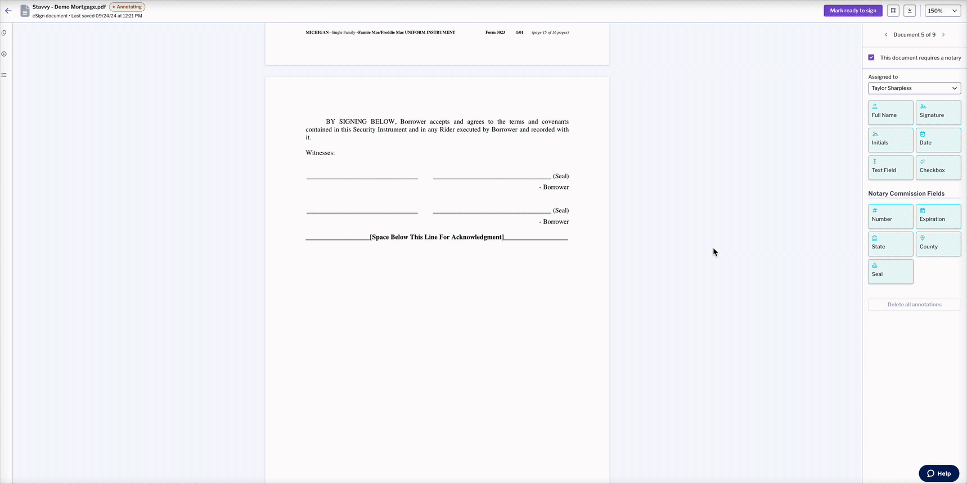Click the 'BY SIGNING BELOW' paragraph
967x484 pixels.
(437, 129)
